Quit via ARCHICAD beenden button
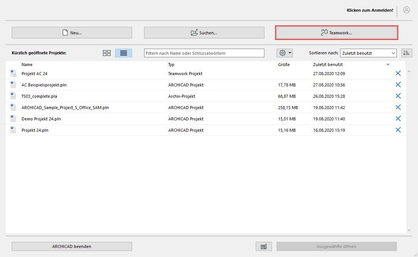The width and height of the screenshot is (418, 257). coord(72,246)
